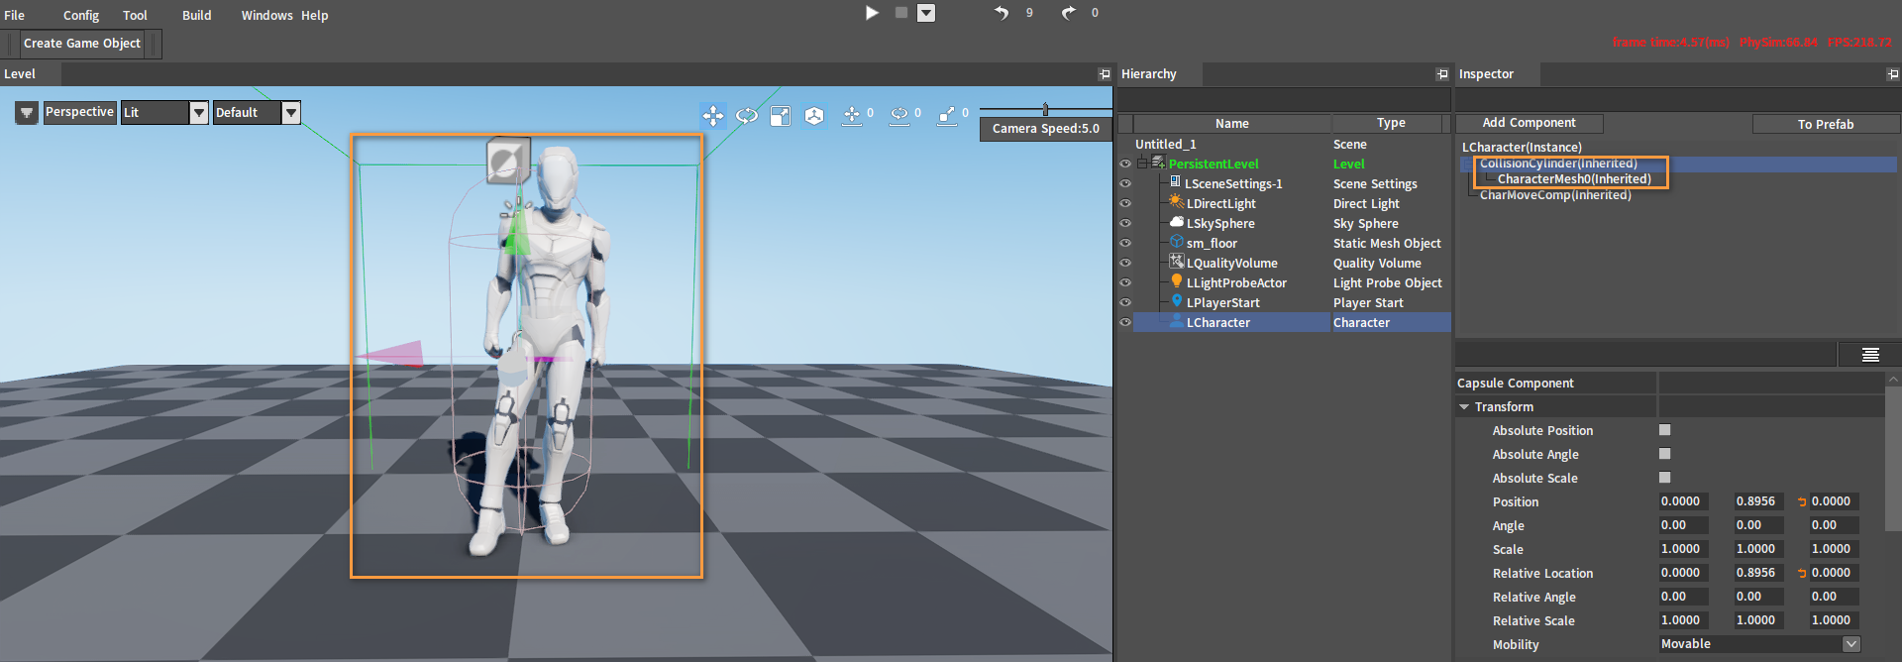Screen dimensions: 1902x662
Task: Toggle scale snapping icon
Action: tap(947, 116)
